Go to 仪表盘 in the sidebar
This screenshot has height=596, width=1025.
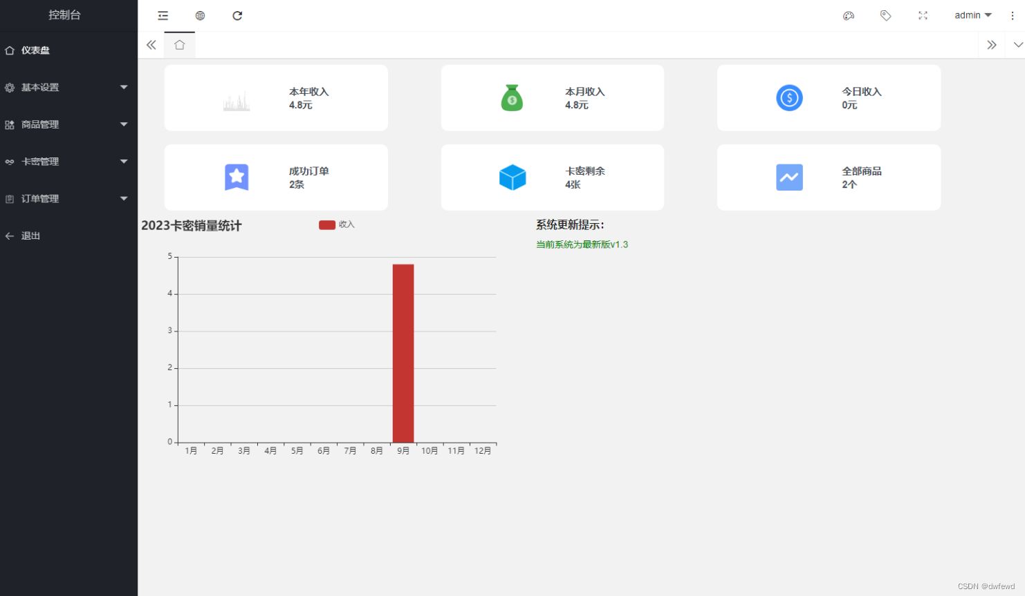(35, 50)
